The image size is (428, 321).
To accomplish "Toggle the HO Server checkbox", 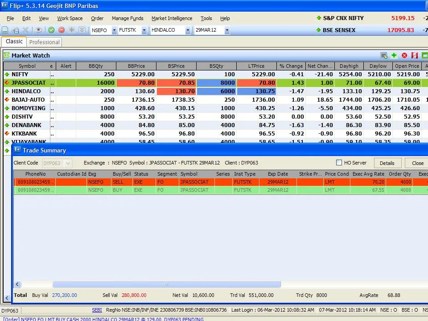I will (339, 163).
